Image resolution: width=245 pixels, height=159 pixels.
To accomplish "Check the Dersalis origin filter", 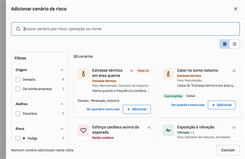I will [18, 79].
